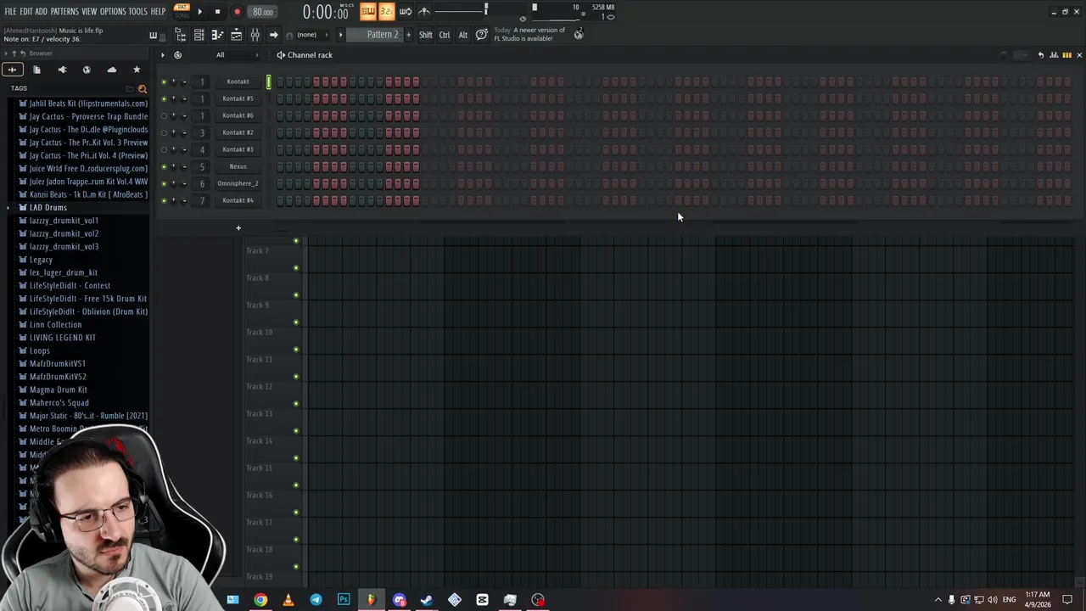The width and height of the screenshot is (1086, 611).
Task: Click the channel rack loop options icon
Action: click(177, 55)
